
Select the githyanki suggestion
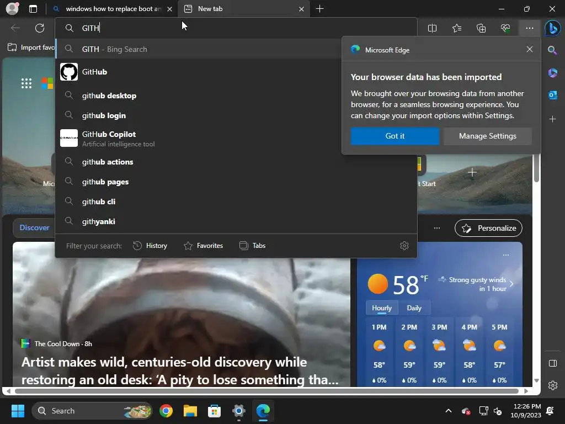tap(236, 221)
